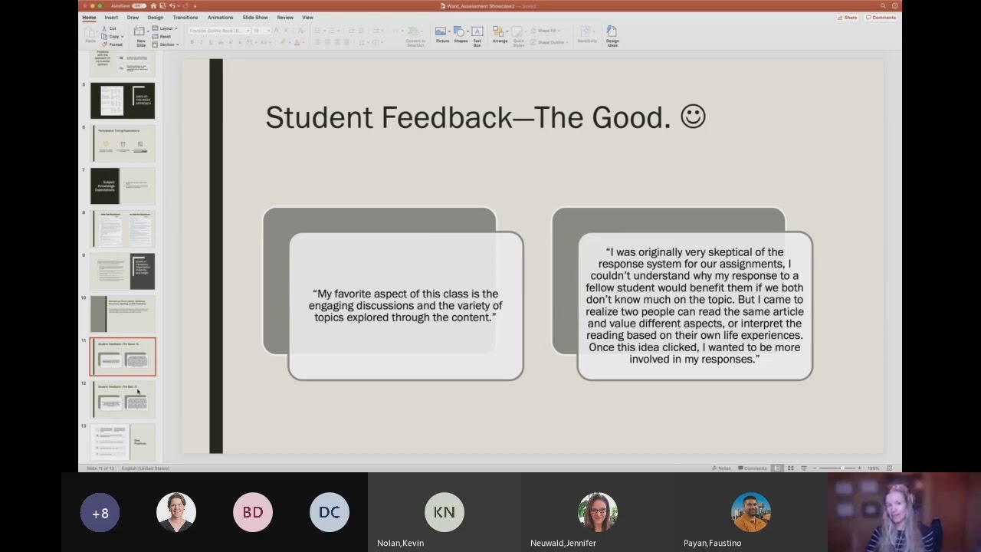Click the Share button
981x552 pixels.
848,18
